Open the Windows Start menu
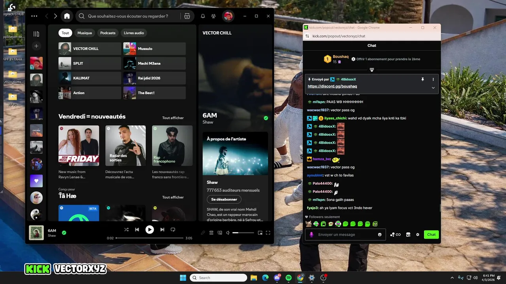506x284 pixels. [x=183, y=278]
